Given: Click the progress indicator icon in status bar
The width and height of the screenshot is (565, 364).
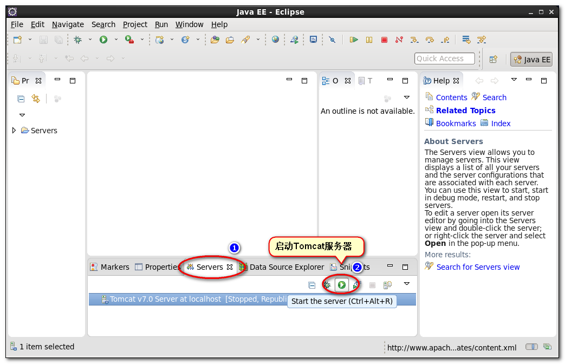Looking at the screenshot, I should click(x=547, y=347).
